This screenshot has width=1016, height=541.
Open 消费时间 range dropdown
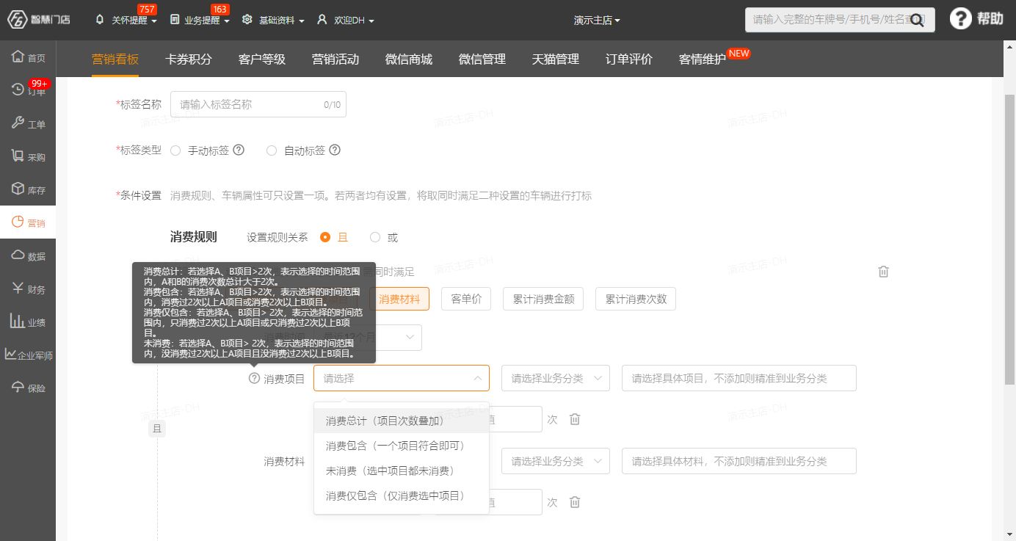[368, 338]
